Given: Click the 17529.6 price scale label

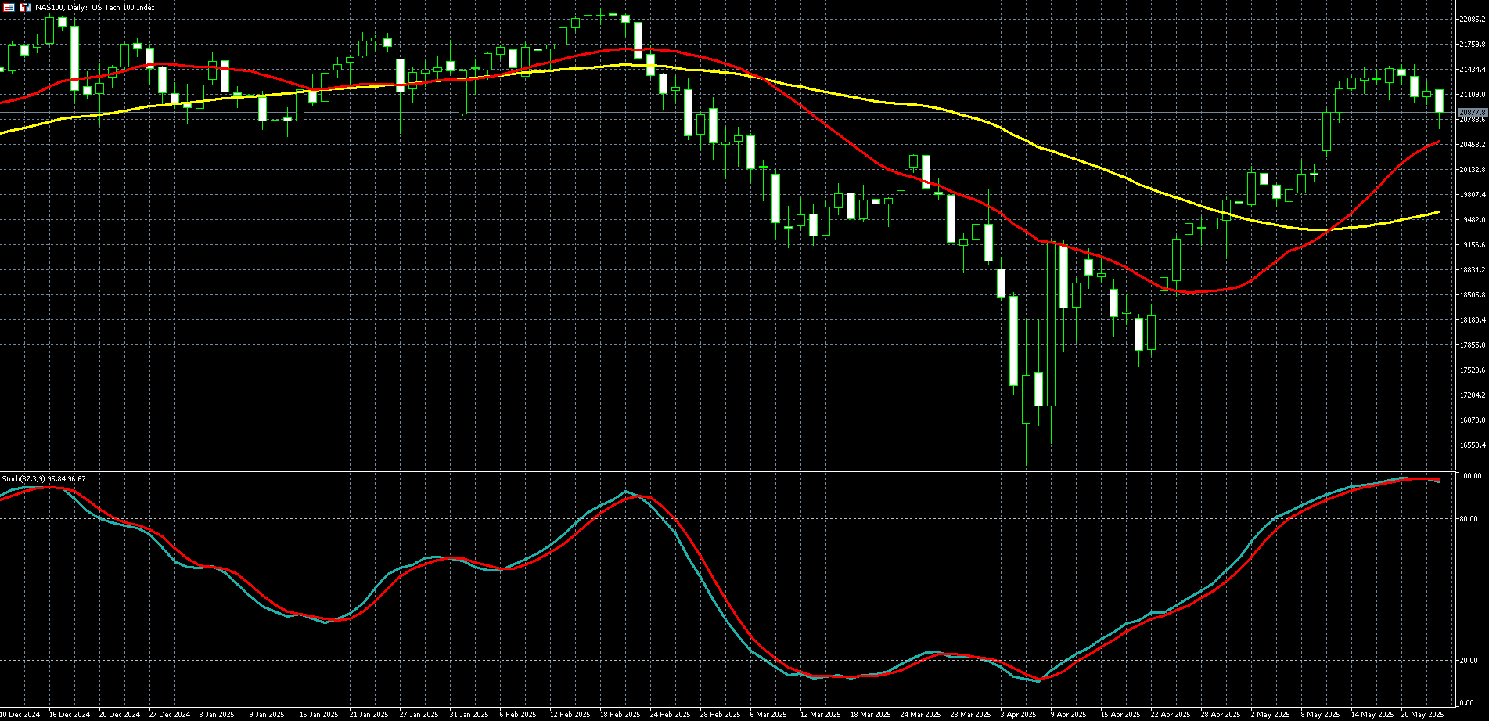Looking at the screenshot, I should pos(1472,370).
